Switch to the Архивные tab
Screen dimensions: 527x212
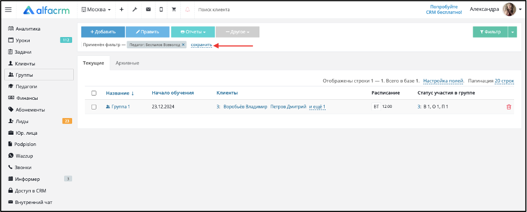tap(127, 63)
